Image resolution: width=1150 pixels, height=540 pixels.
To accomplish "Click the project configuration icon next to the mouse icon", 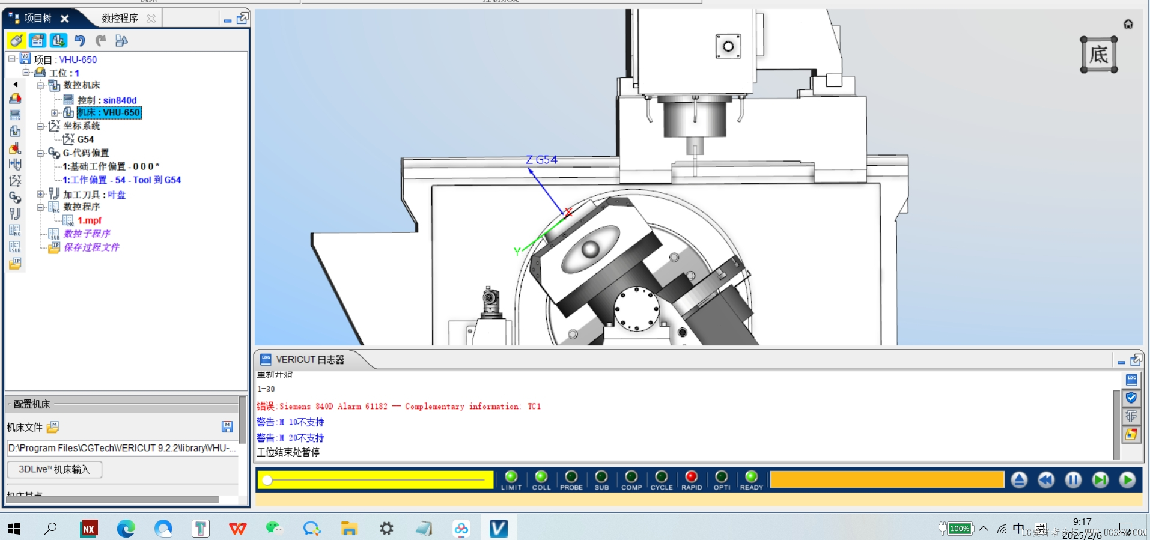I will (37, 41).
